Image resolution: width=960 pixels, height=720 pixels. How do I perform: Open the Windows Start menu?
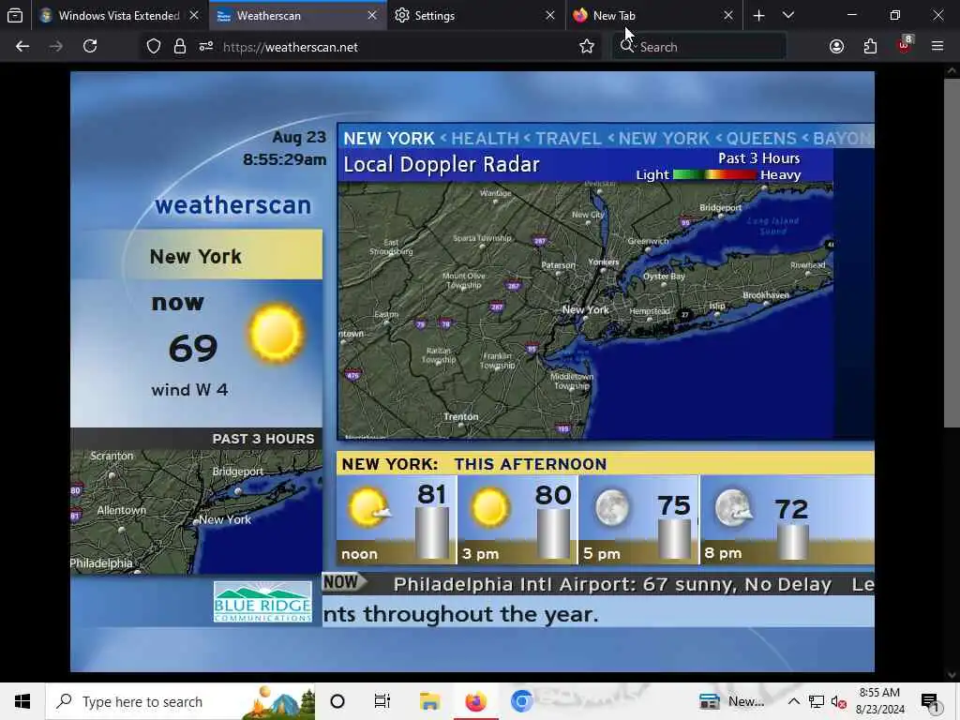coord(22,701)
